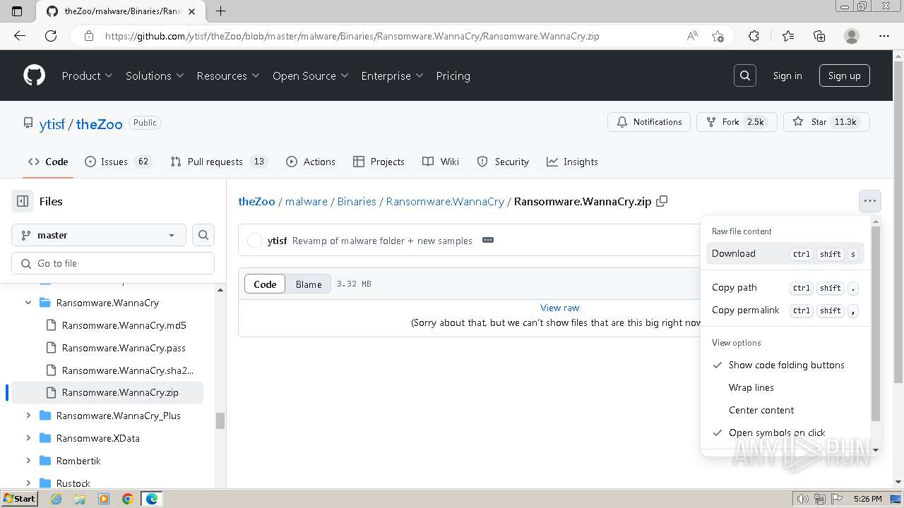This screenshot has height=508, width=904.
Task: Select Copy path menu item
Action: point(785,287)
